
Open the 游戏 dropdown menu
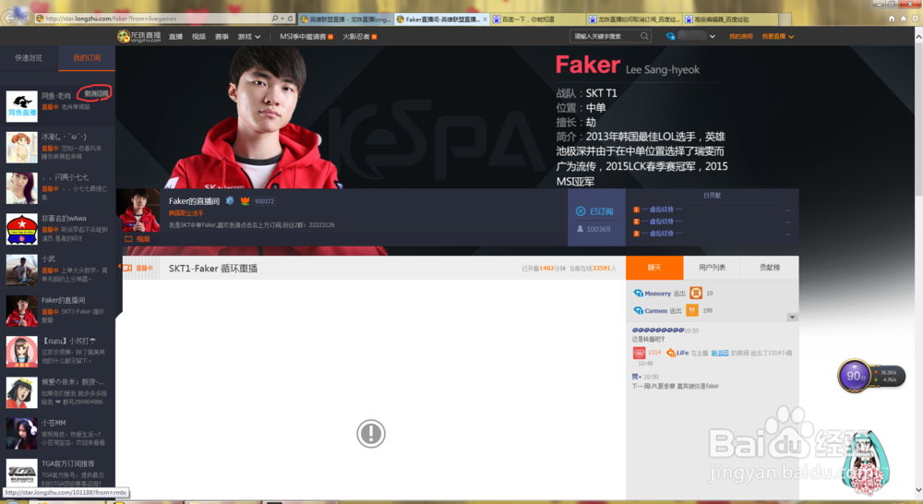249,37
